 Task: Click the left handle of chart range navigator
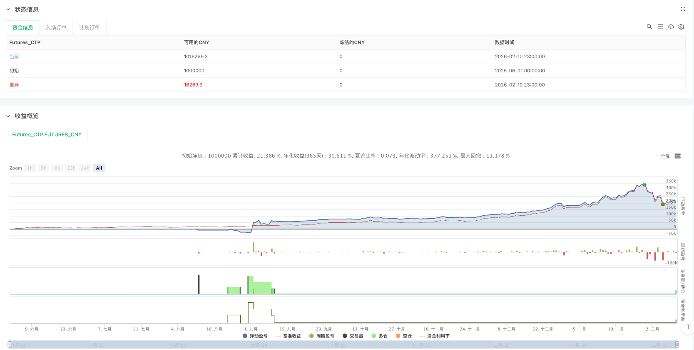[x=9, y=344]
